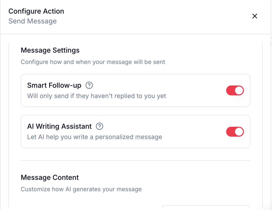
Task: Disable the Smart Follow-up toggle
Action: pos(235,91)
